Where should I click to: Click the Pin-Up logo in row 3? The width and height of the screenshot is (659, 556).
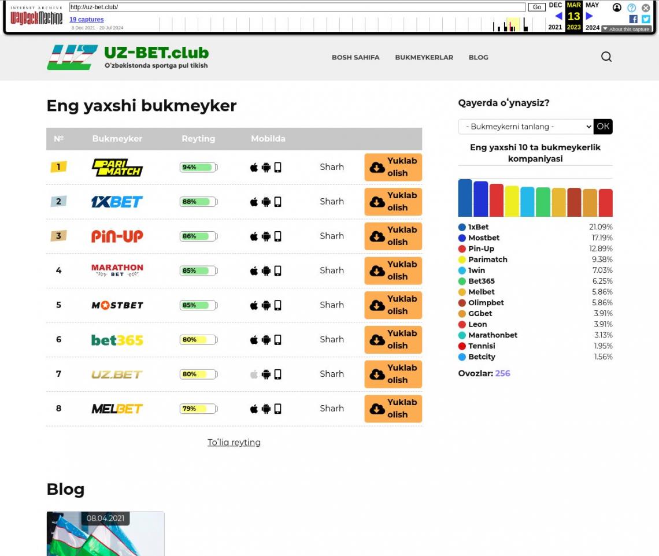[117, 236]
